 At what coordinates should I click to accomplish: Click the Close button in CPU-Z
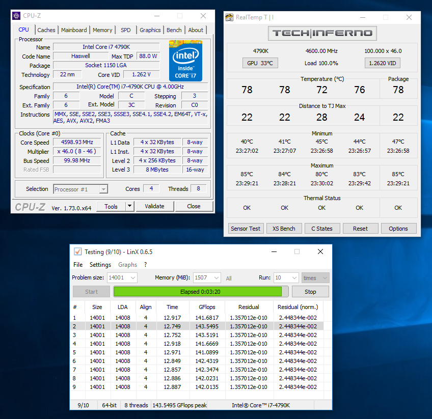[x=194, y=206]
